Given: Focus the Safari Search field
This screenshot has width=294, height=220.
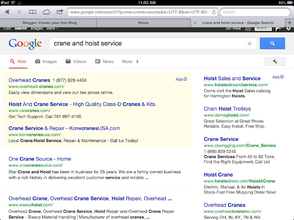Looking at the screenshot, I should tap(255, 12).
